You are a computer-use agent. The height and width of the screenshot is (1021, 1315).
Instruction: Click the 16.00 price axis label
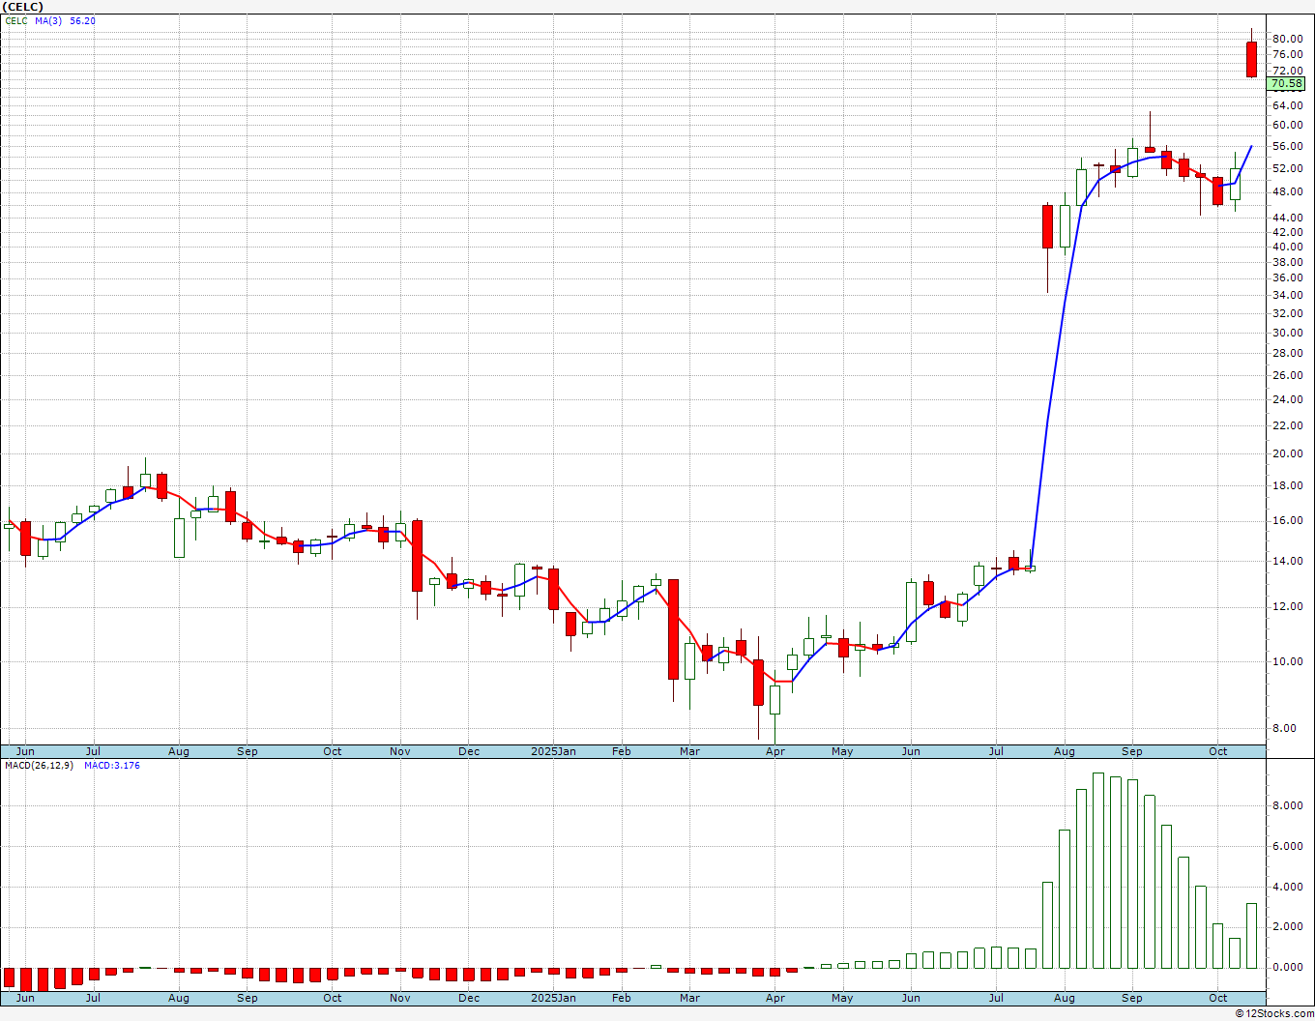pyautogui.click(x=1287, y=520)
